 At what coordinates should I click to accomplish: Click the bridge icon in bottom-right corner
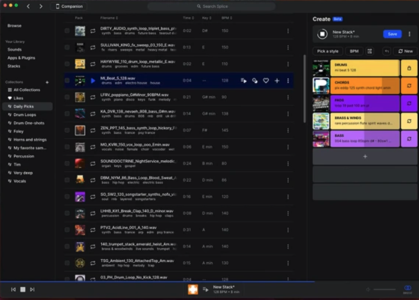(408, 289)
